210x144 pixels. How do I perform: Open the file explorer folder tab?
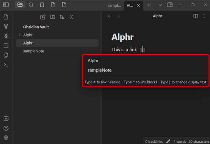pyautogui.click(x=20, y=5)
